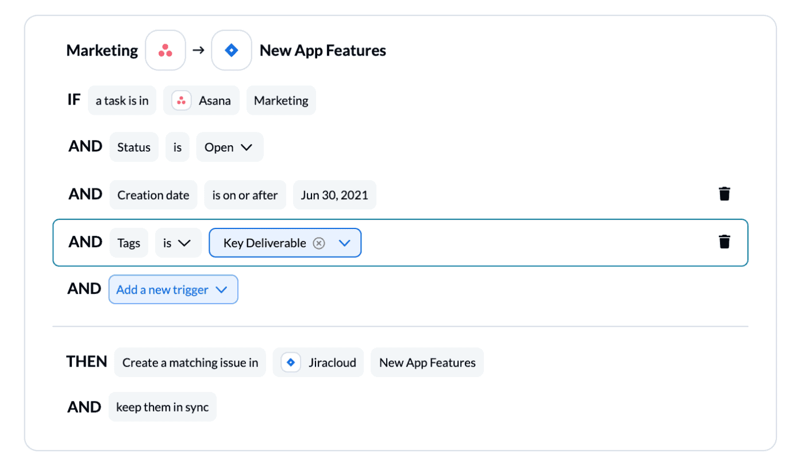The width and height of the screenshot is (785, 466).
Task: Click the Creation date field chip
Action: pyautogui.click(x=153, y=195)
